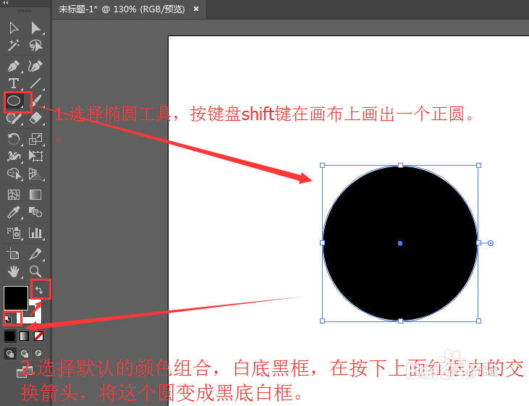Select the Direct Selection tool
This screenshot has width=529, height=406.
tap(35, 28)
